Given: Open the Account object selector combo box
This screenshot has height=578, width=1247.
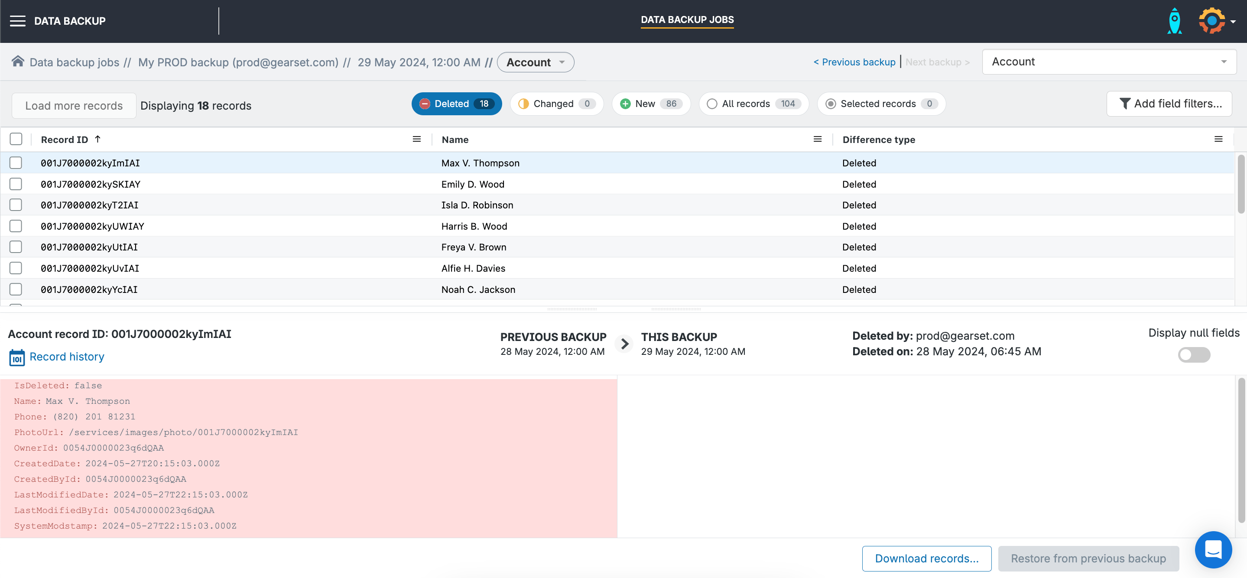Looking at the screenshot, I should click(x=1108, y=62).
